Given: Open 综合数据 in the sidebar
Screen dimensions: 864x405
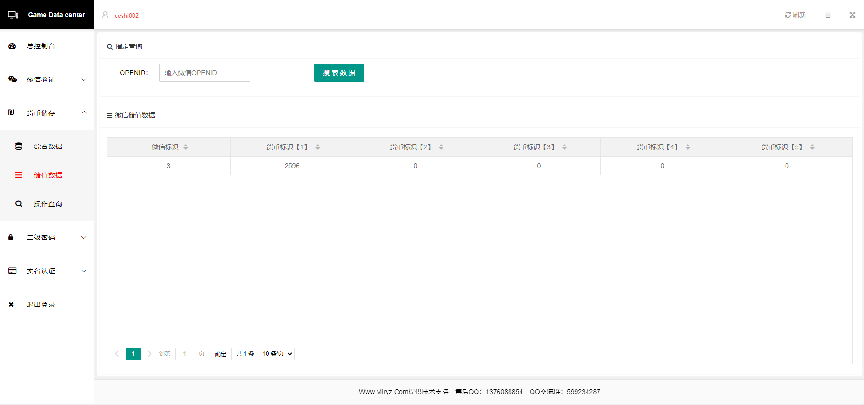Looking at the screenshot, I should coord(48,146).
